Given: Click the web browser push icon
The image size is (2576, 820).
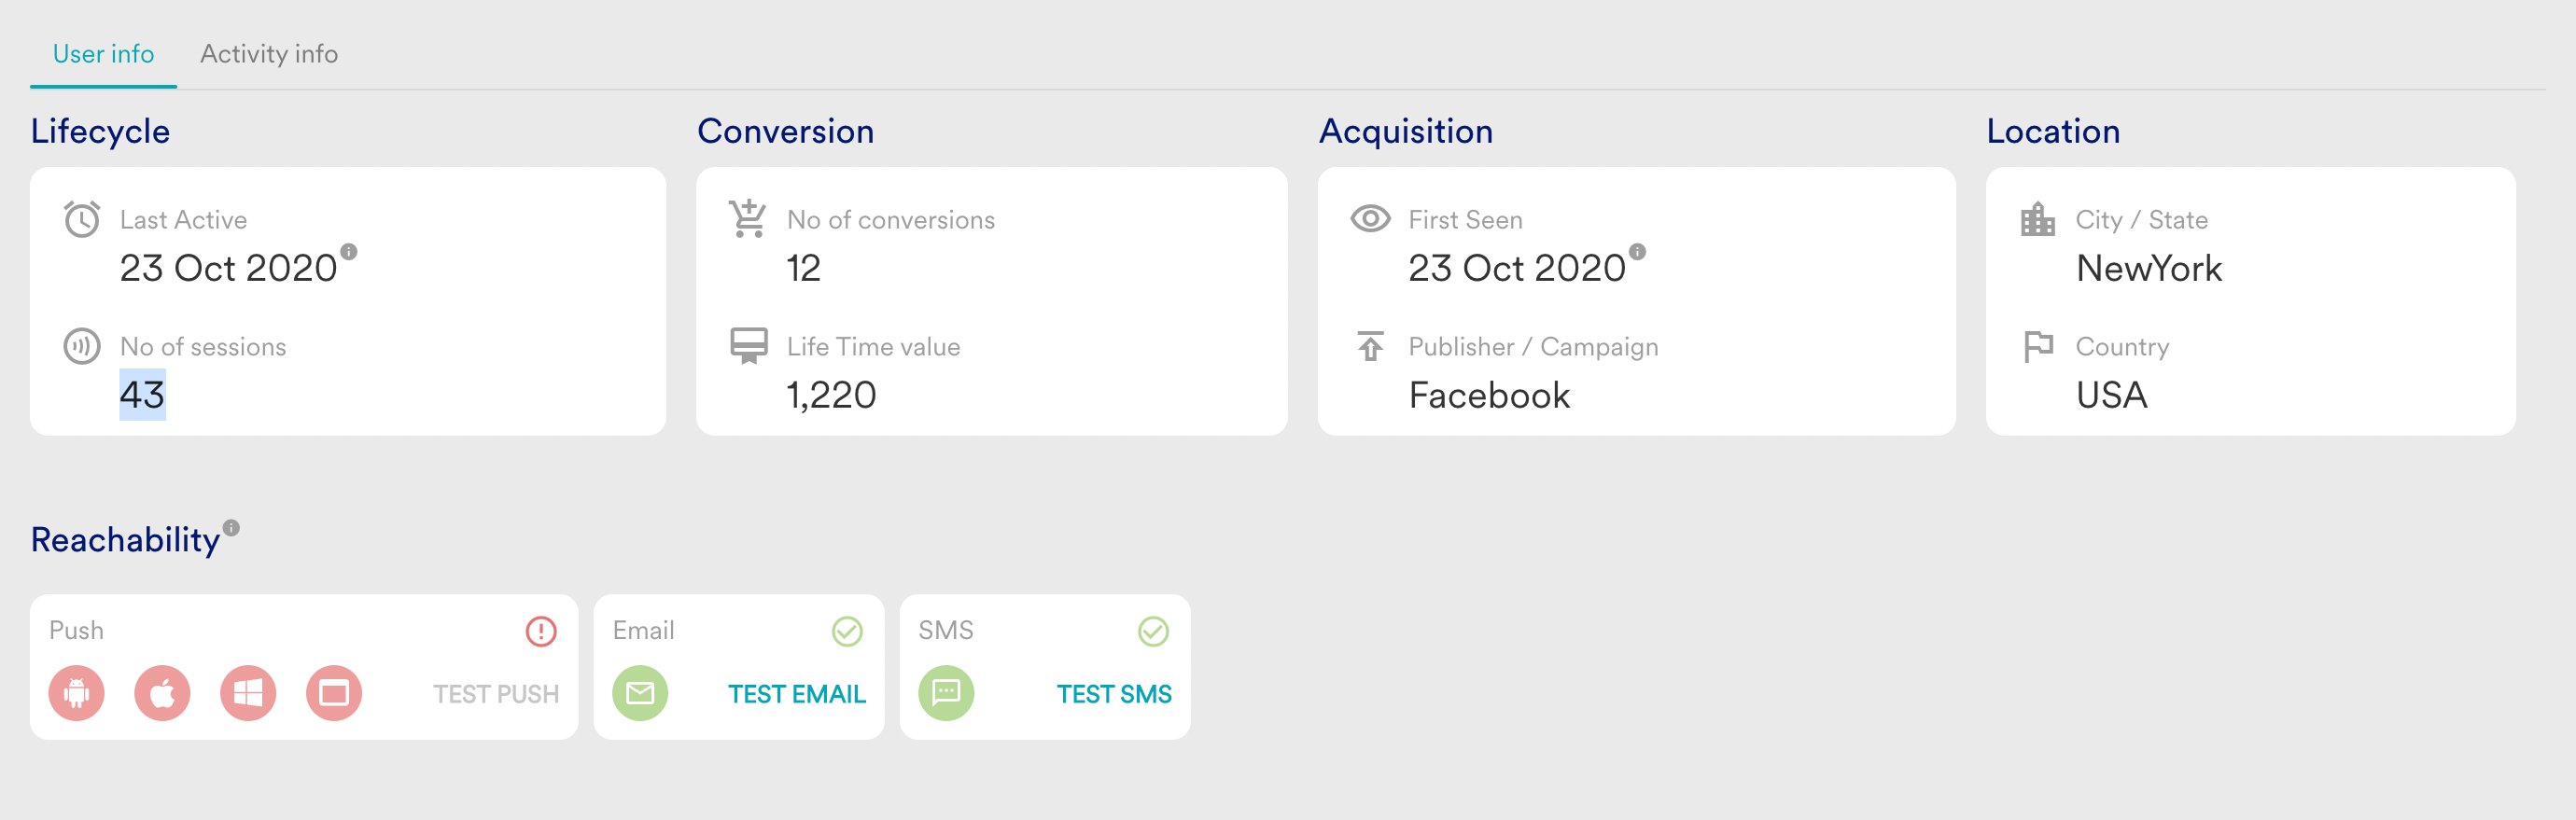Looking at the screenshot, I should [334, 693].
